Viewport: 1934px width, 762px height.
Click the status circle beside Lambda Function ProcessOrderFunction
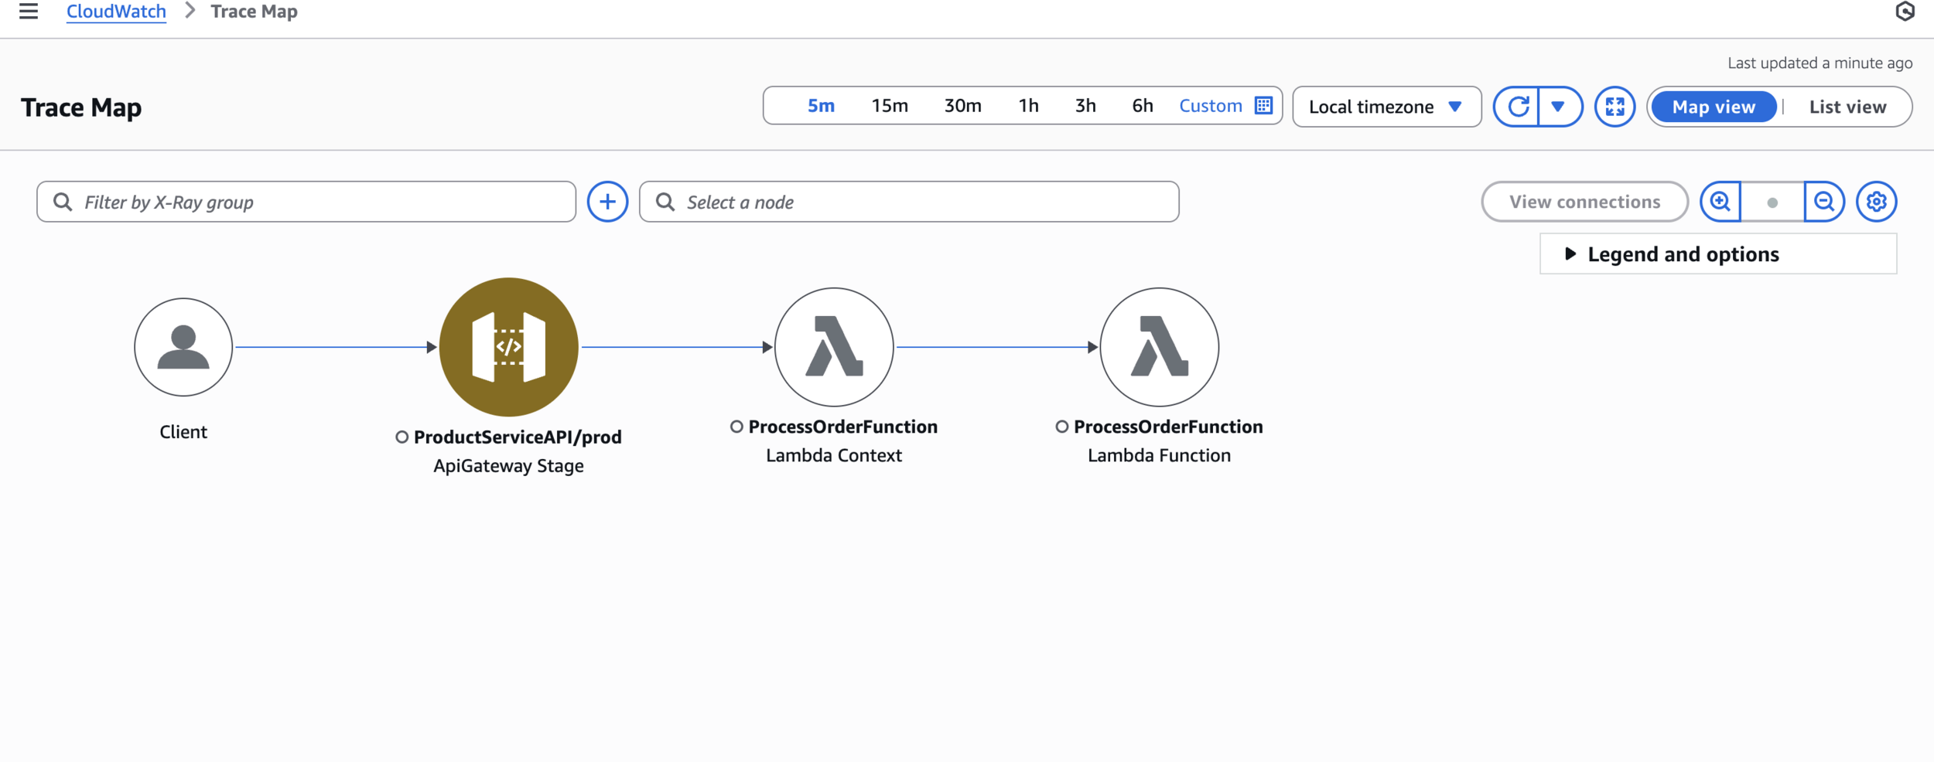coord(1061,427)
